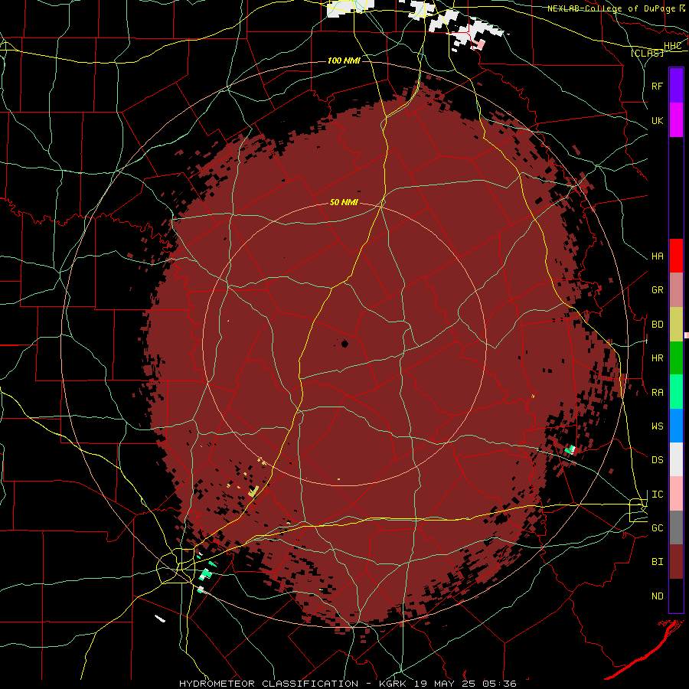The image size is (689, 689).
Task: Click the UK legend label
Action: pyautogui.click(x=657, y=120)
